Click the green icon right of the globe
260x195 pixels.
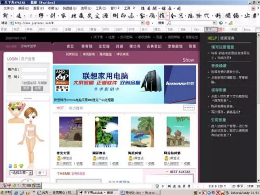pyautogui.click(x=231, y=23)
